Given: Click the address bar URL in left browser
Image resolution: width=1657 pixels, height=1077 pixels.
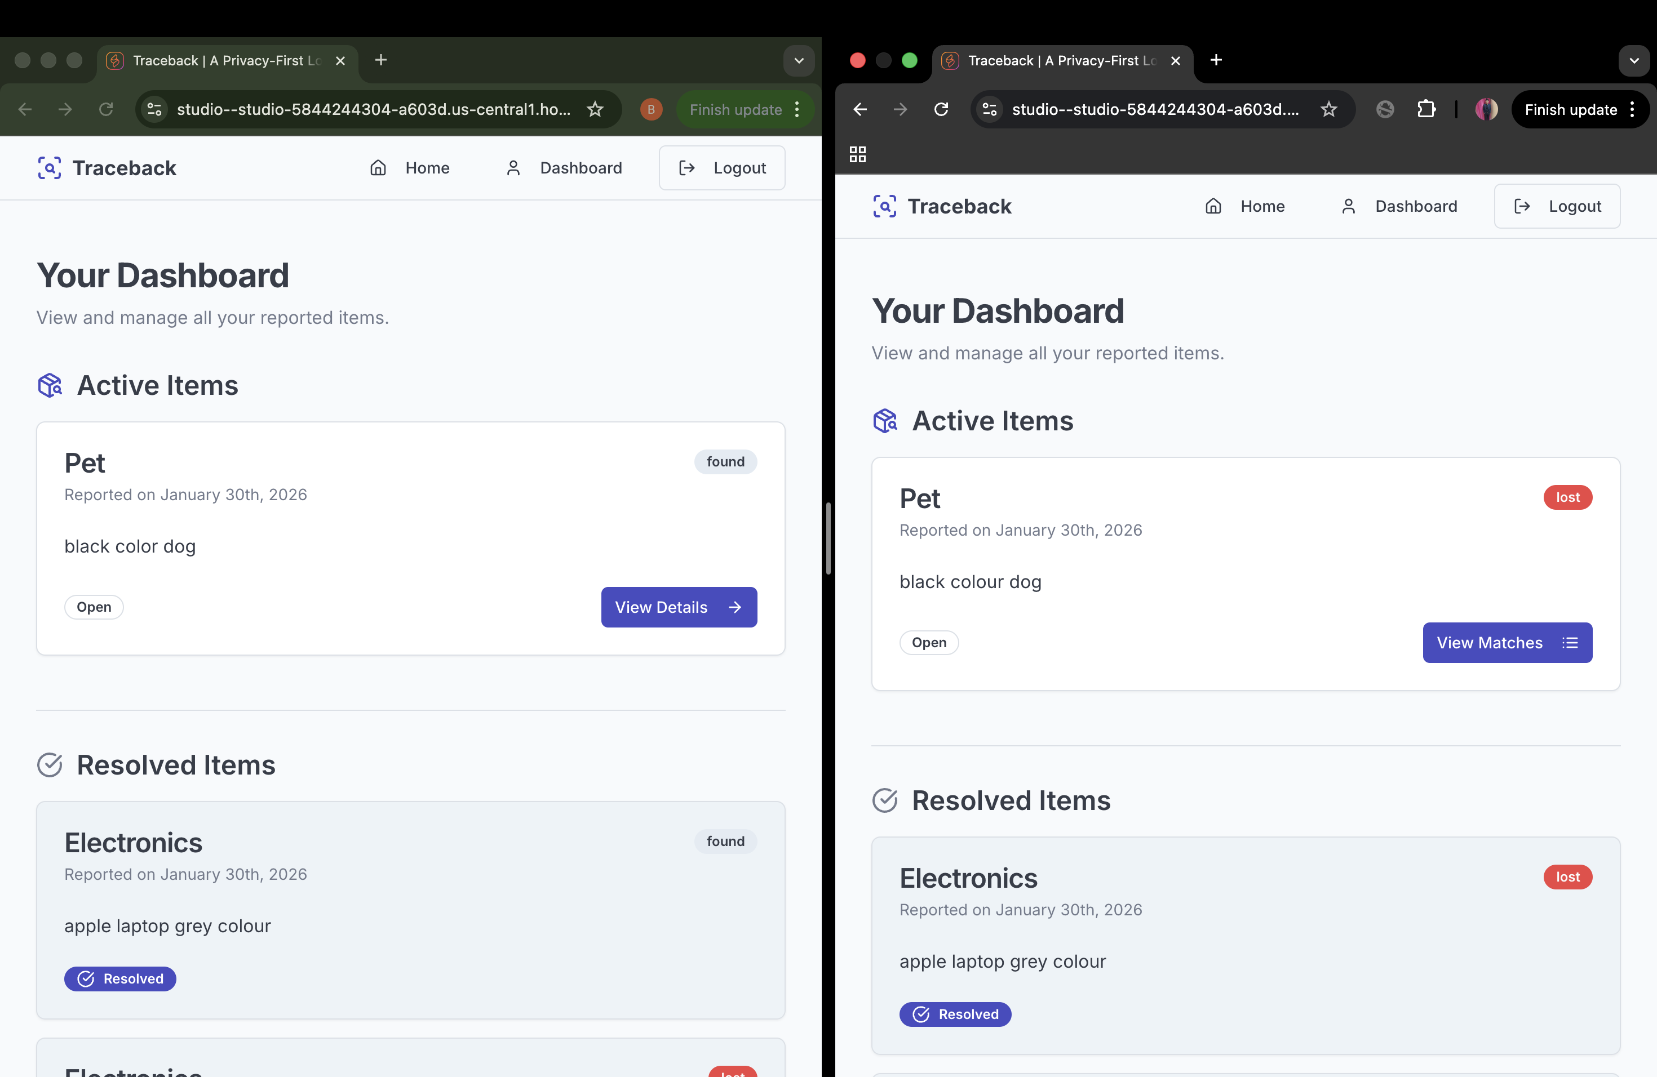Looking at the screenshot, I should pos(373,109).
